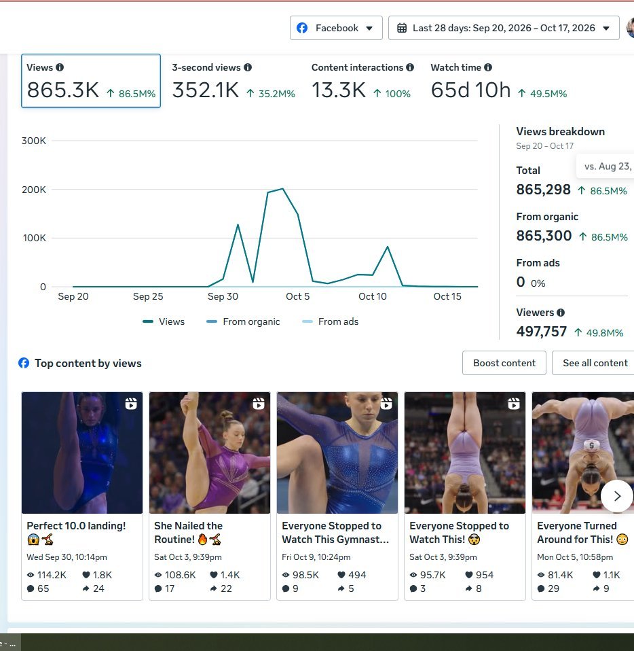
Task: Click the share icon showing 22
Action: click(x=214, y=588)
